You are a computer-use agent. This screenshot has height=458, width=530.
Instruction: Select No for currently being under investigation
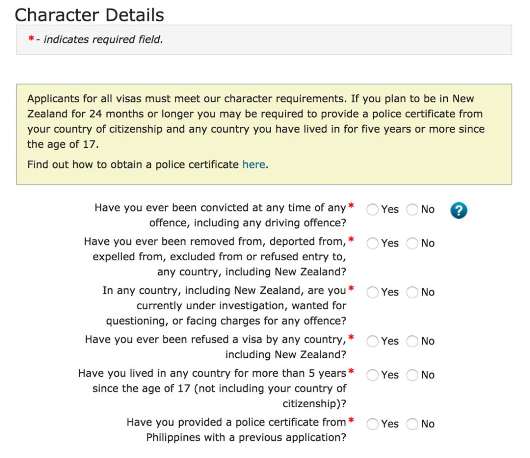tap(412, 292)
